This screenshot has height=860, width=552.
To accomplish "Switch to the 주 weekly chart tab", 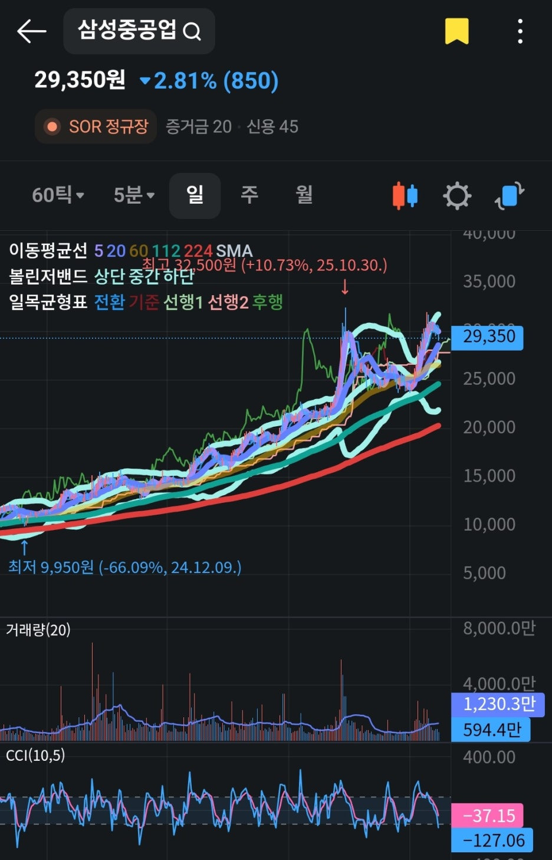I will tap(249, 195).
